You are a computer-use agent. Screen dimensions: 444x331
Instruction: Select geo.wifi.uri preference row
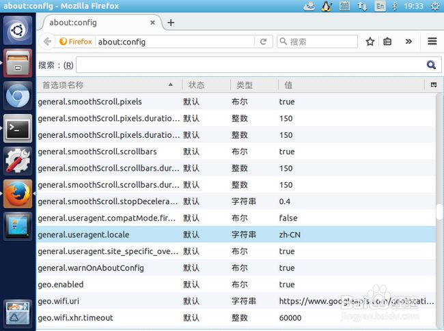pyautogui.click(x=236, y=301)
